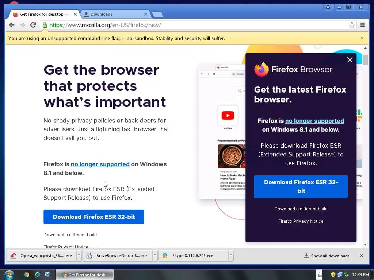Open Firefox Privacy Notice in popup
This screenshot has width=374, height=280.
tap(301, 221)
